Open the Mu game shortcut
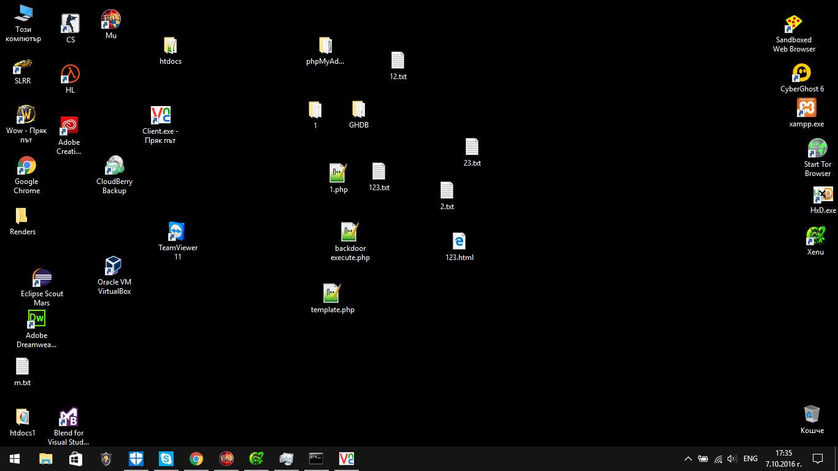The width and height of the screenshot is (838, 471). point(111,25)
